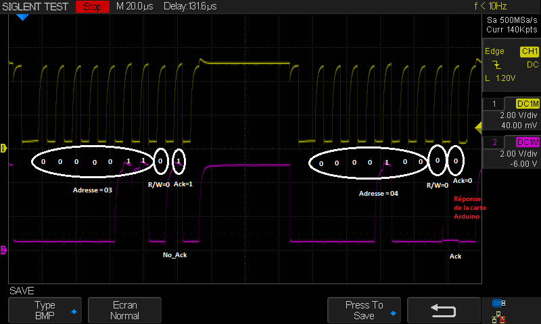Select the CH1 trigger source badge
The height and width of the screenshot is (324, 541).
(529, 51)
